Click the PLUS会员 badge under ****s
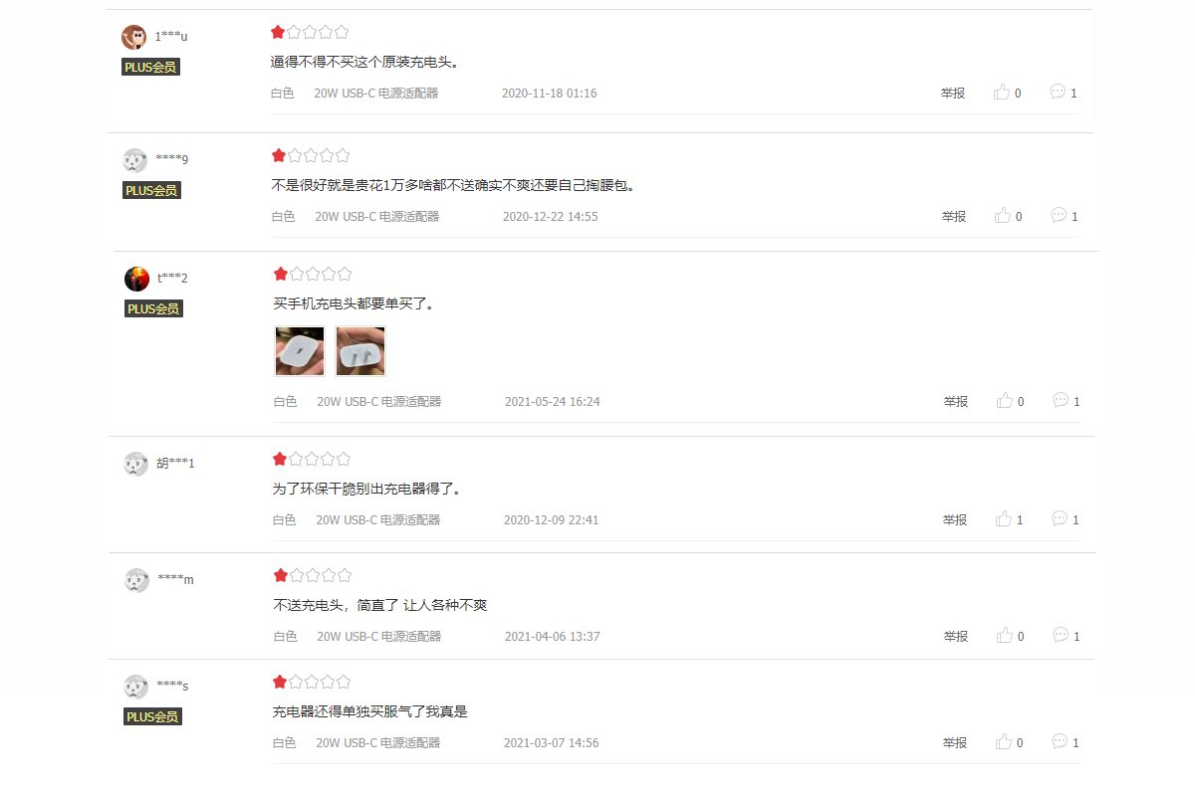Viewport: 1195px width, 796px height. (152, 716)
